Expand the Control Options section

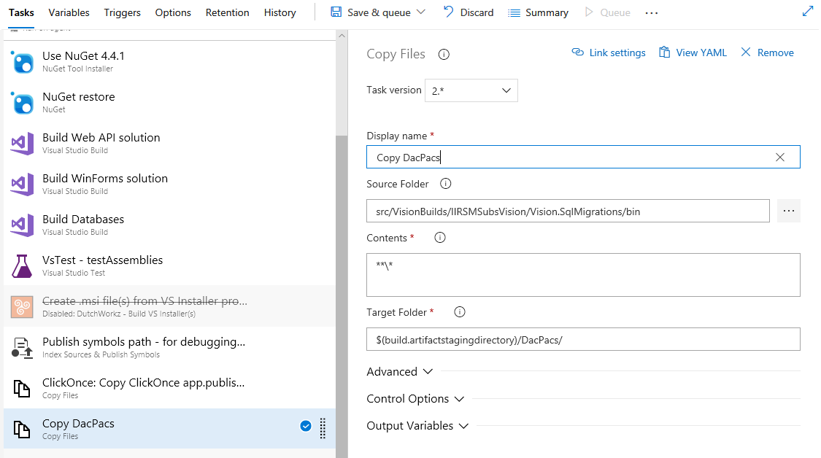pos(415,399)
